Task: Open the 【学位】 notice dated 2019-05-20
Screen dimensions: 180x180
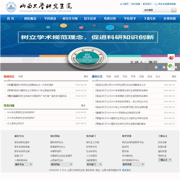Action: 120,124
